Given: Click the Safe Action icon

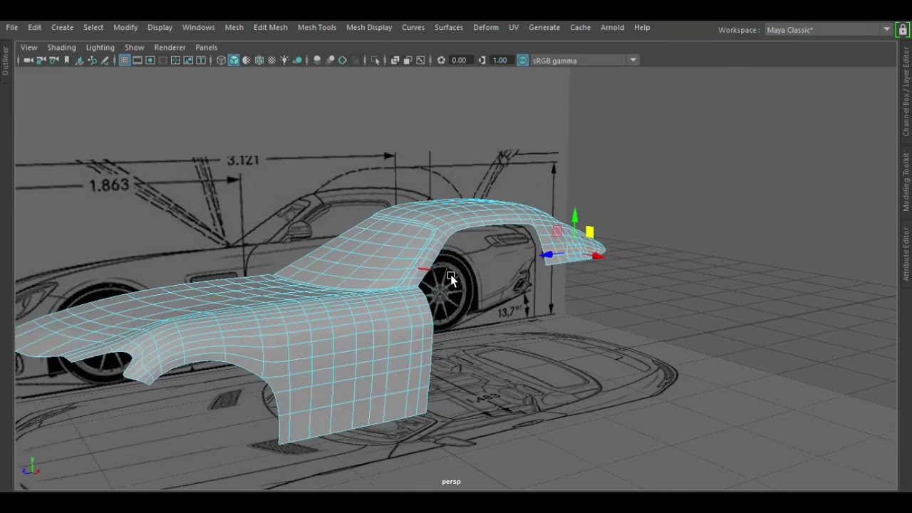Looking at the screenshot, I should click(x=188, y=61).
